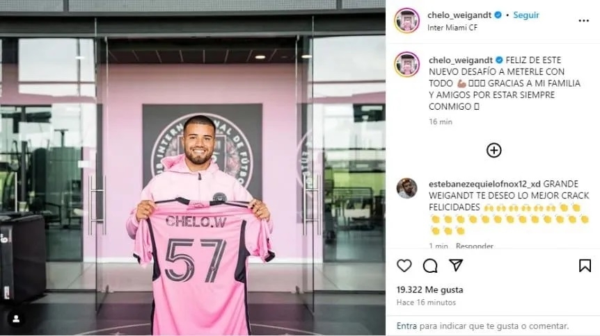Click the Entra link to log in
Screen dimensions: 600x336
pos(406,326)
